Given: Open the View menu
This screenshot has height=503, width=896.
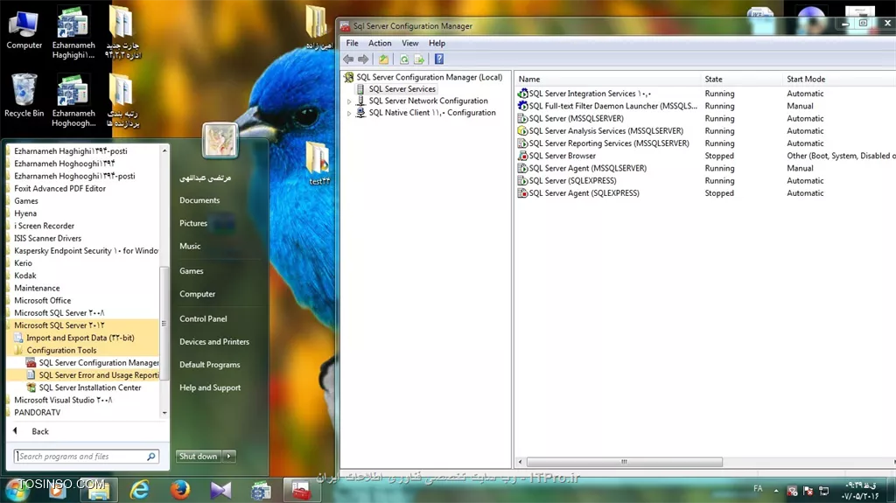Looking at the screenshot, I should point(409,43).
